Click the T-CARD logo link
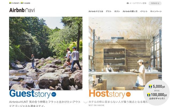Image resolution: width=171 pixels, height=107 pixels. pyautogui.click(x=25, y=3)
